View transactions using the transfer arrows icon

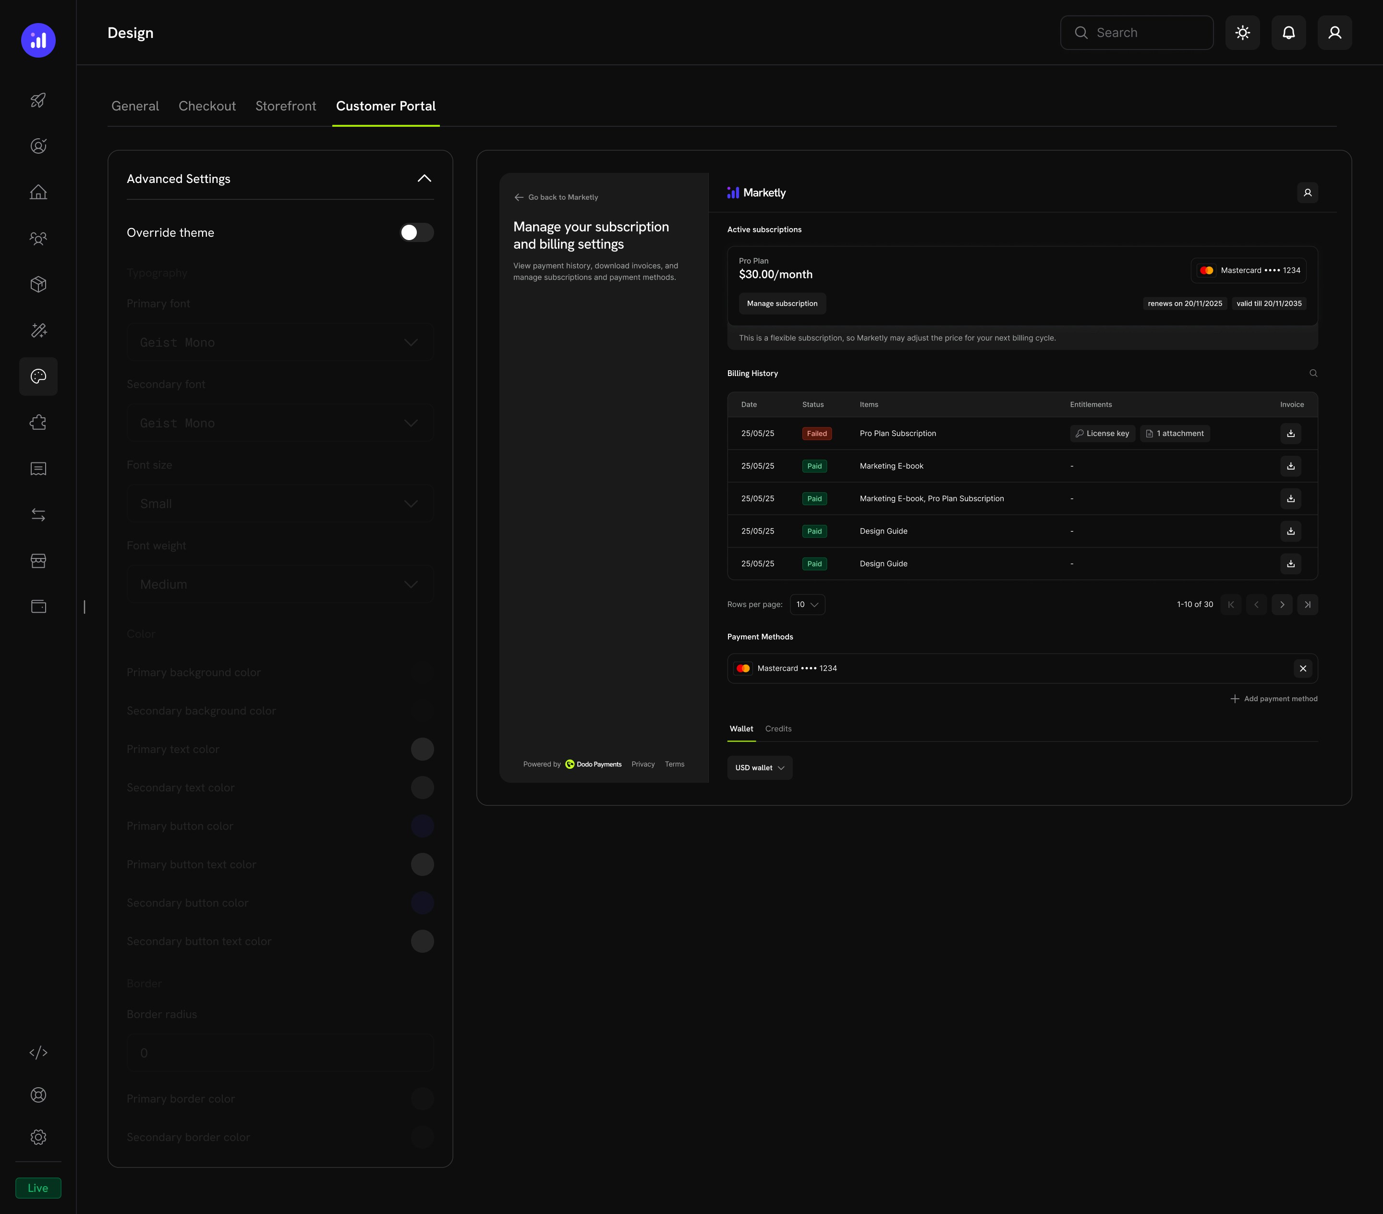38,514
